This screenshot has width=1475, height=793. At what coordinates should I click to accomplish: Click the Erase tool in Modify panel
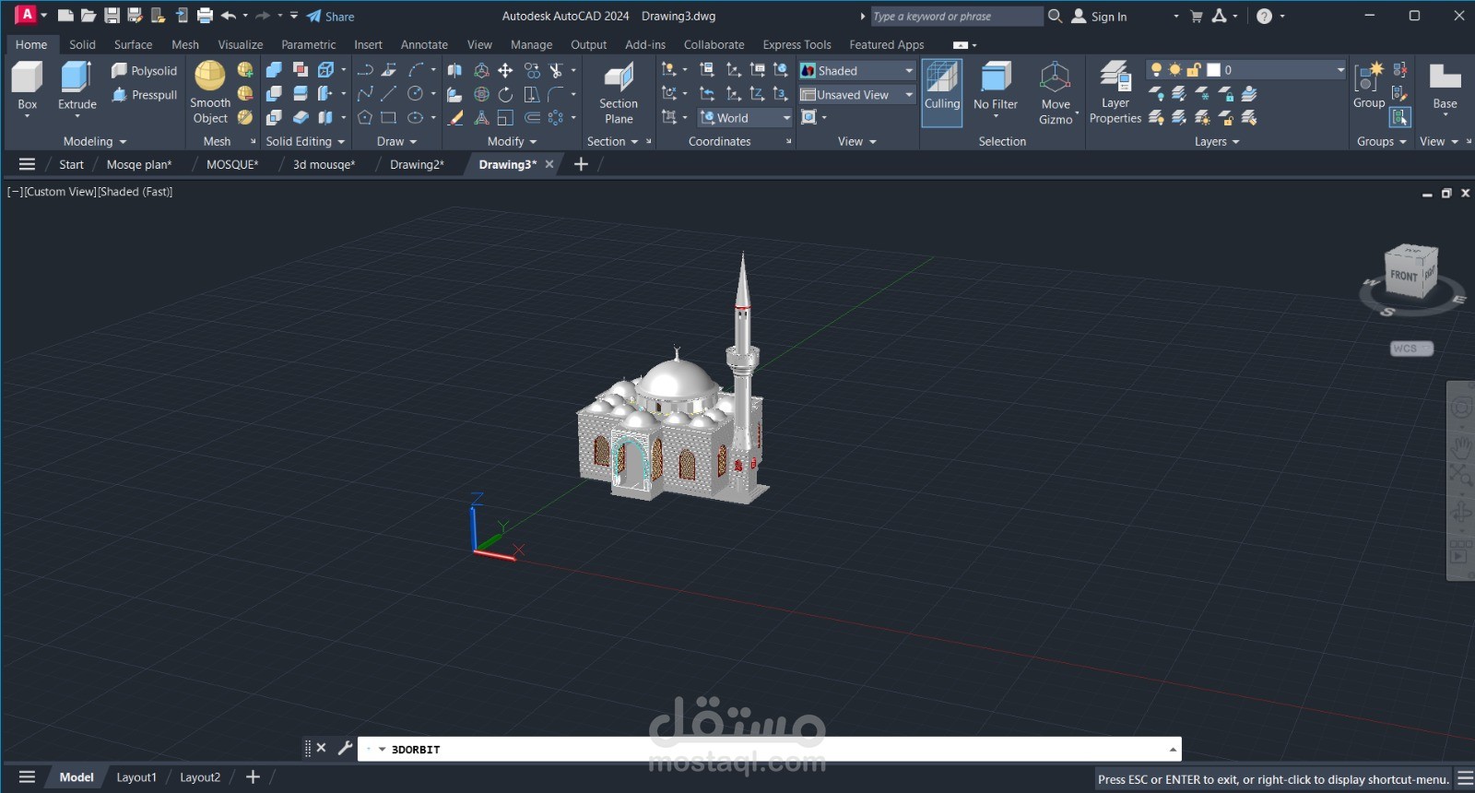pyautogui.click(x=455, y=118)
